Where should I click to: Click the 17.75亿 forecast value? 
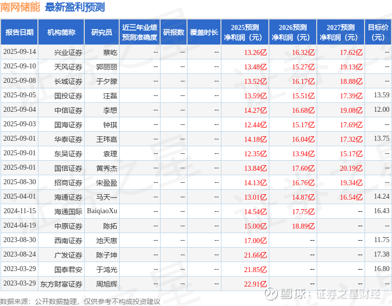(304, 212)
